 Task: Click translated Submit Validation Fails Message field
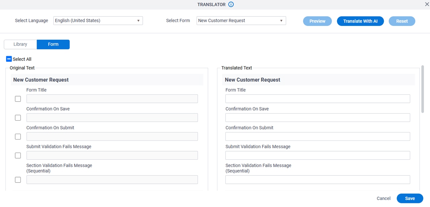pos(318,155)
